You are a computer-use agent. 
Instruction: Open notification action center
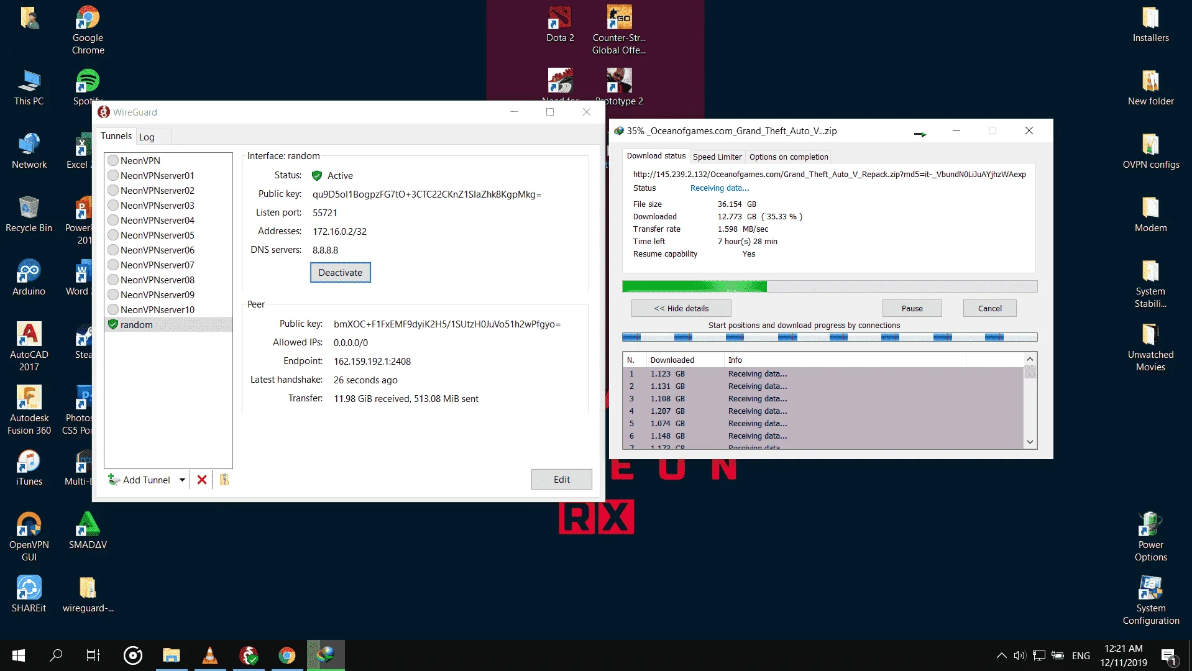pyautogui.click(x=1168, y=655)
